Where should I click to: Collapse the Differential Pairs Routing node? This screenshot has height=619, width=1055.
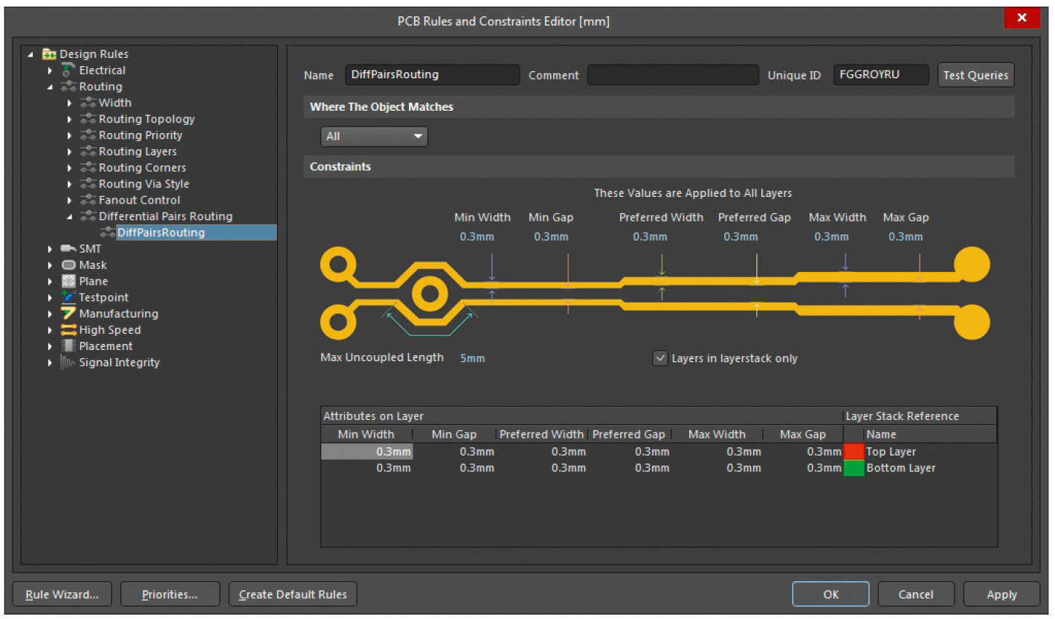coord(70,217)
